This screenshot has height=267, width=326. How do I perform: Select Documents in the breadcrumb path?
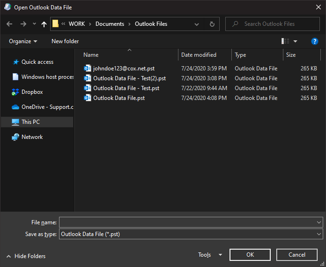[110, 24]
